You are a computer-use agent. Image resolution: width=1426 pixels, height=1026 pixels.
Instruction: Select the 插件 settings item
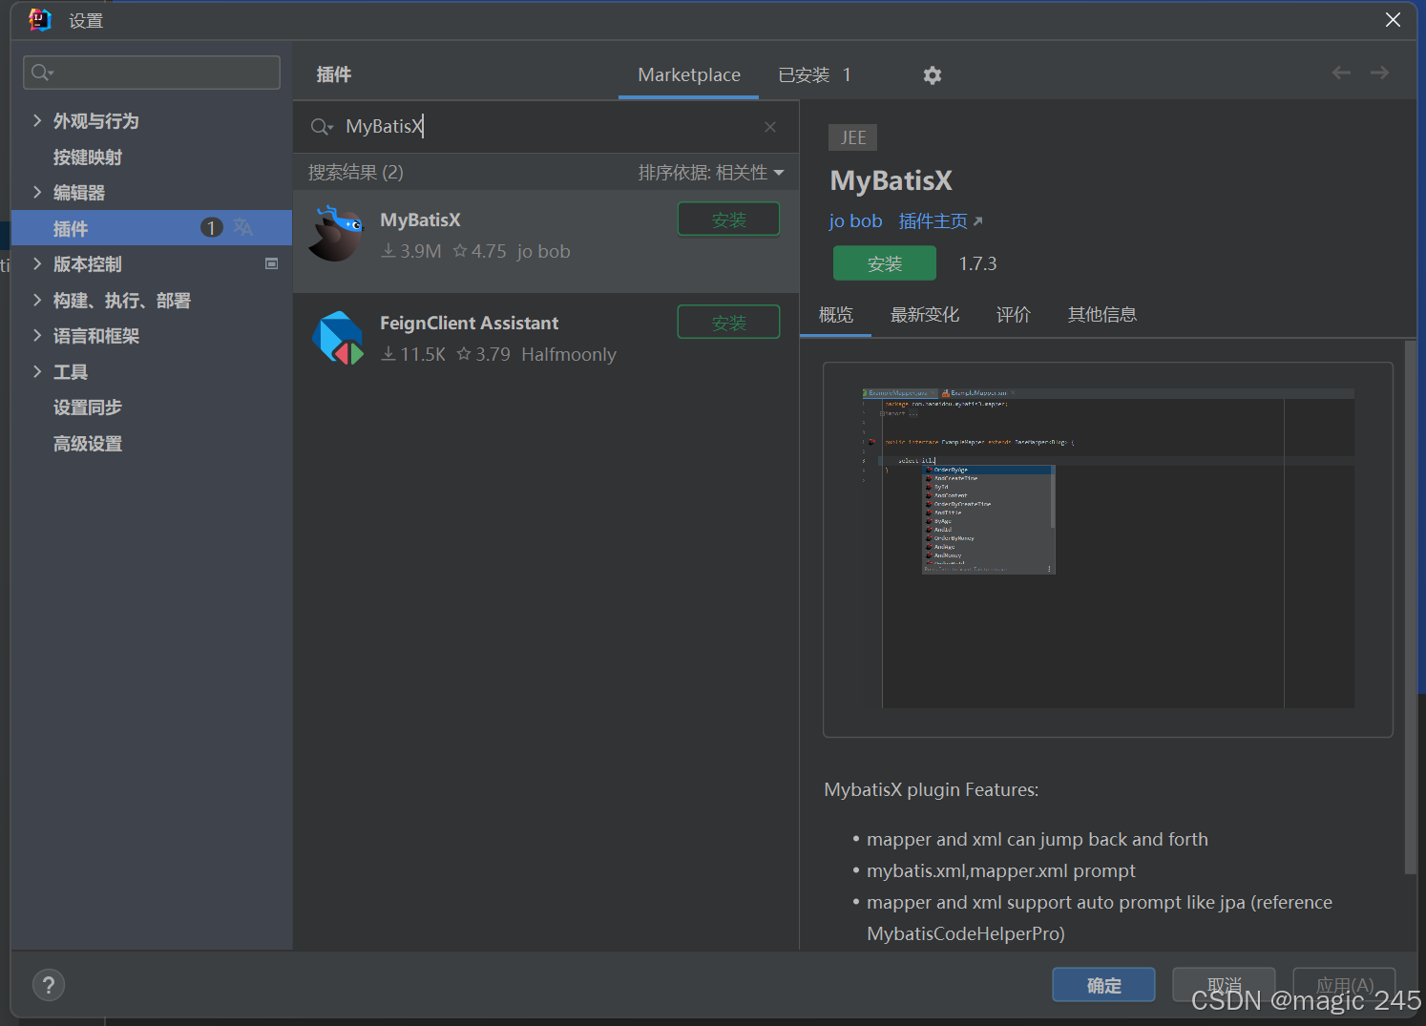pos(152,228)
